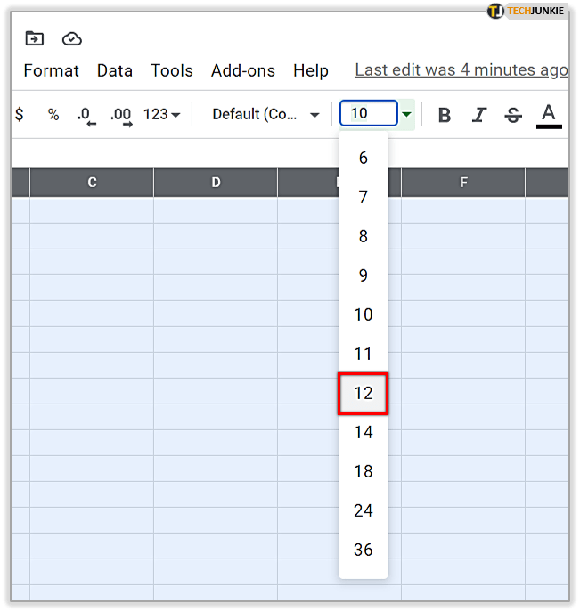Collapse the font size dropdown arrow
This screenshot has height=612, width=580.
coord(407,114)
